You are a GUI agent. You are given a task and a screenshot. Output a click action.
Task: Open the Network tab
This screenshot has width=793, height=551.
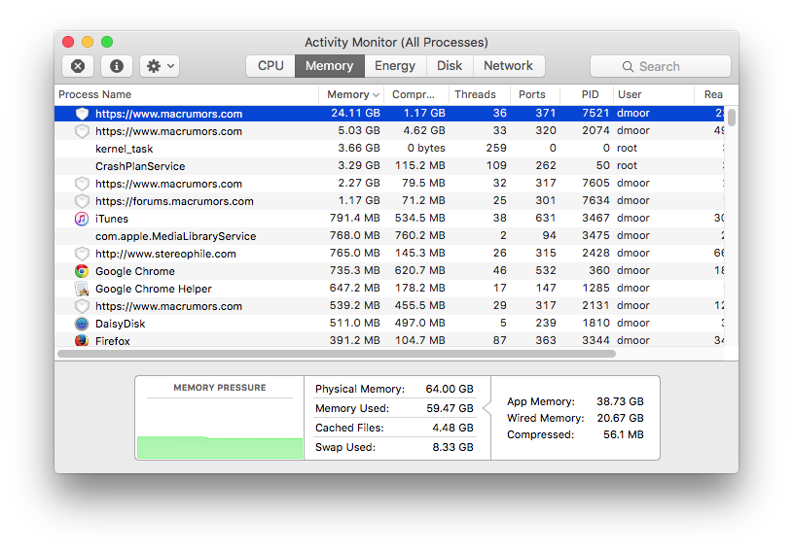pos(508,66)
